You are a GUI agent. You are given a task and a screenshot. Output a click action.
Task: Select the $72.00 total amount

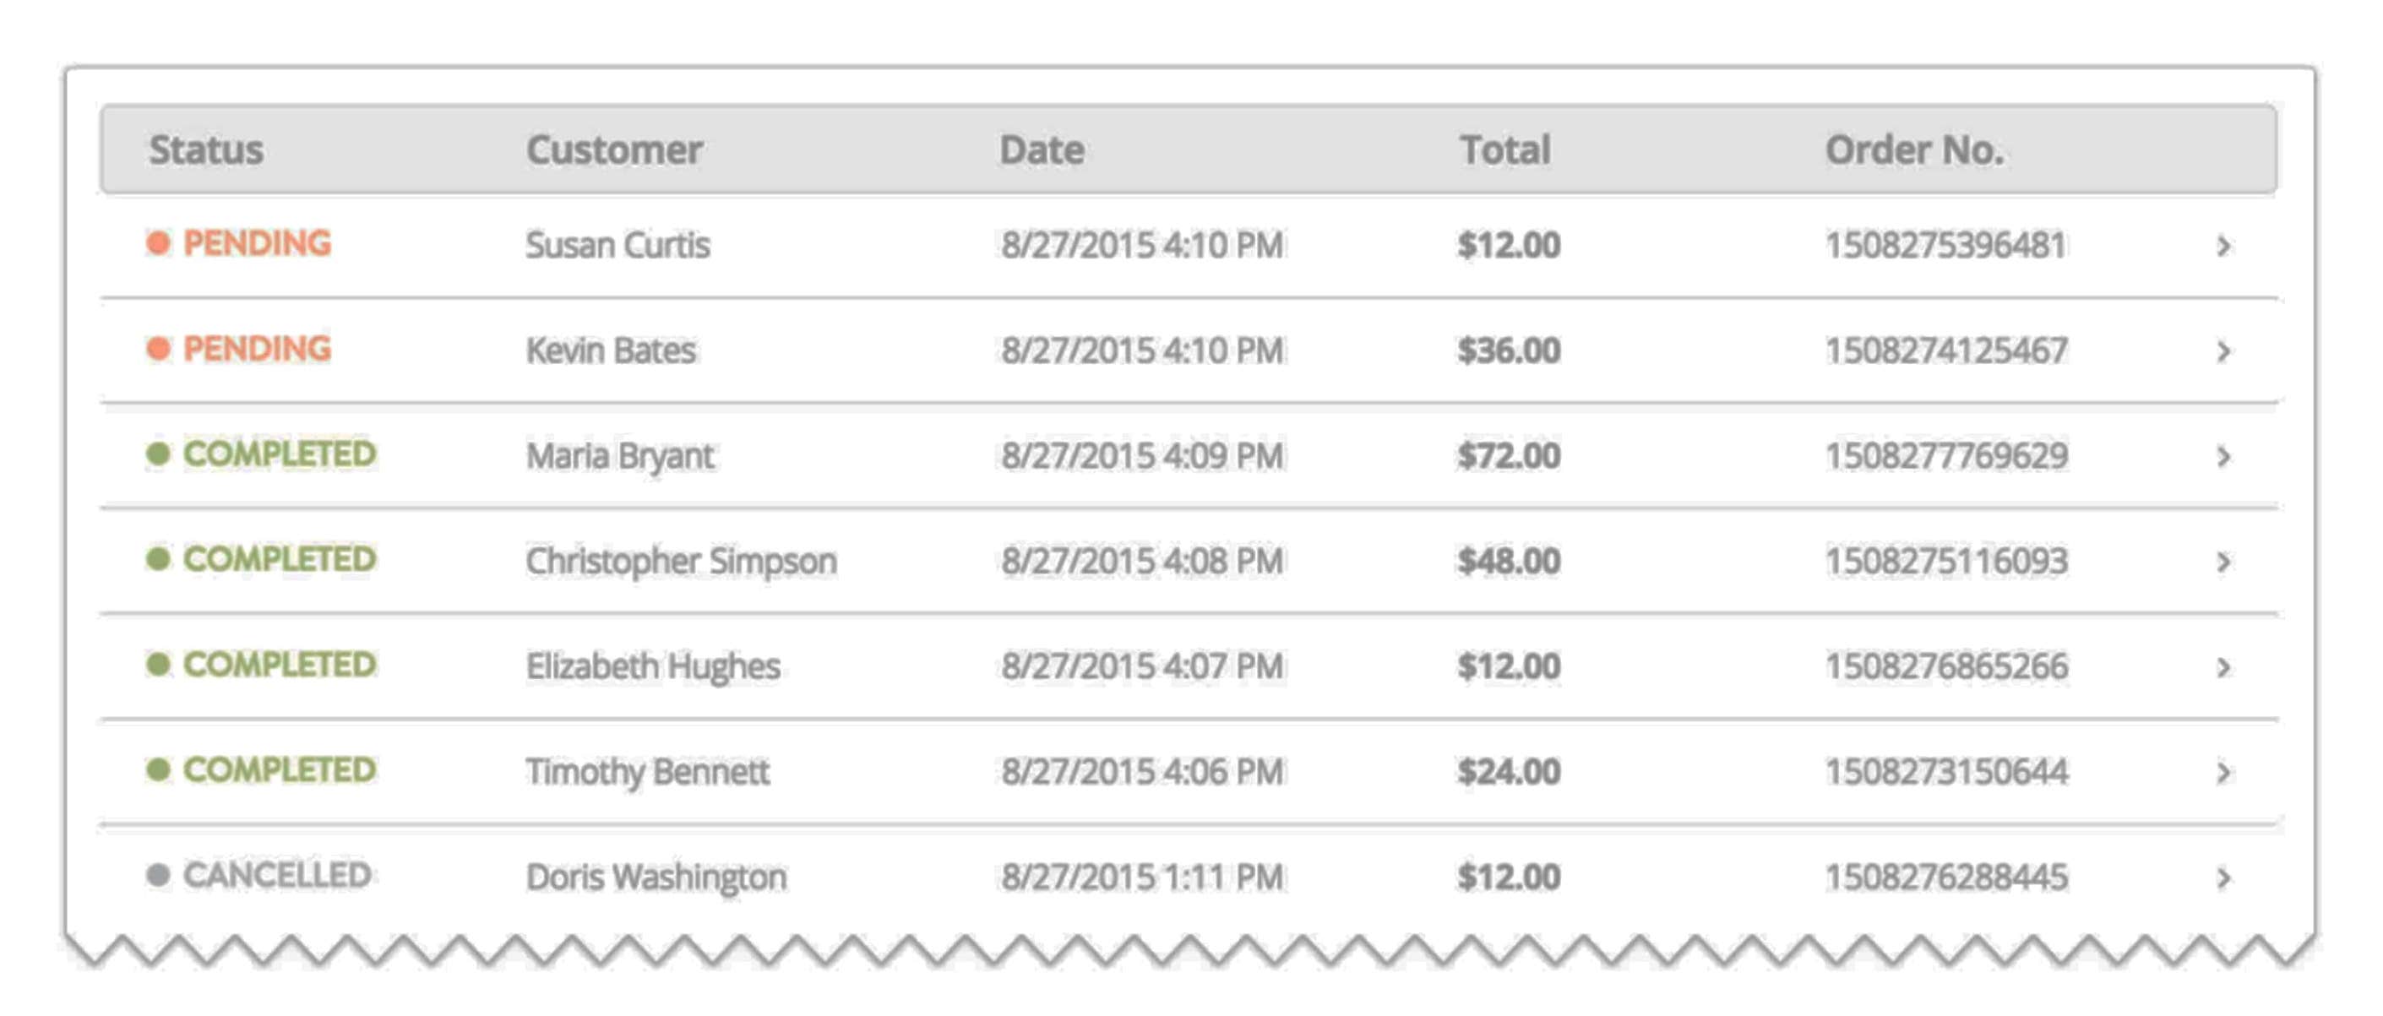click(x=1509, y=457)
